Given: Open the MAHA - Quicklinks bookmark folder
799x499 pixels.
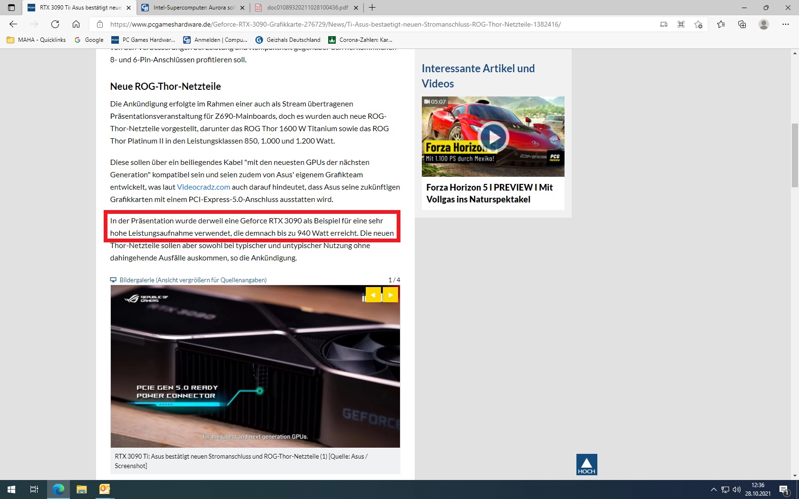Looking at the screenshot, I should [37, 40].
